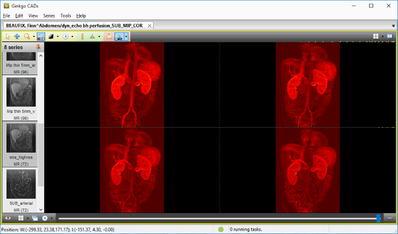Screen dimensions: 398x234
Task: Select the window/level contrast tool
Action: point(51,36)
